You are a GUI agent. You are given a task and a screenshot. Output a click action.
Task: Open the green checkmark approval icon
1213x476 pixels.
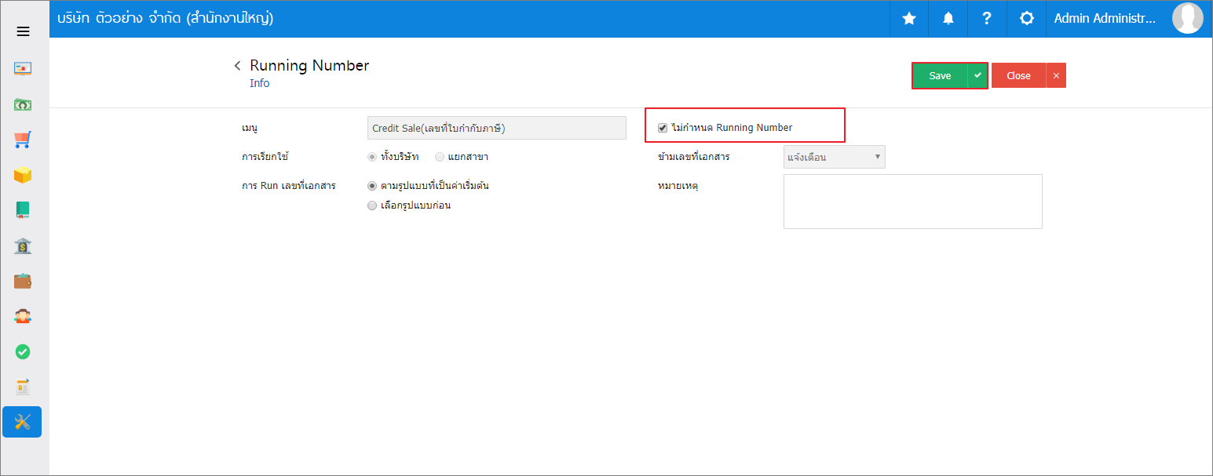[x=23, y=351]
